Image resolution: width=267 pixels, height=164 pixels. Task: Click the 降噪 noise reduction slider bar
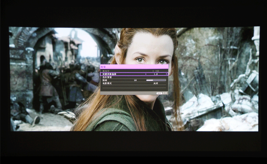coord(156,80)
